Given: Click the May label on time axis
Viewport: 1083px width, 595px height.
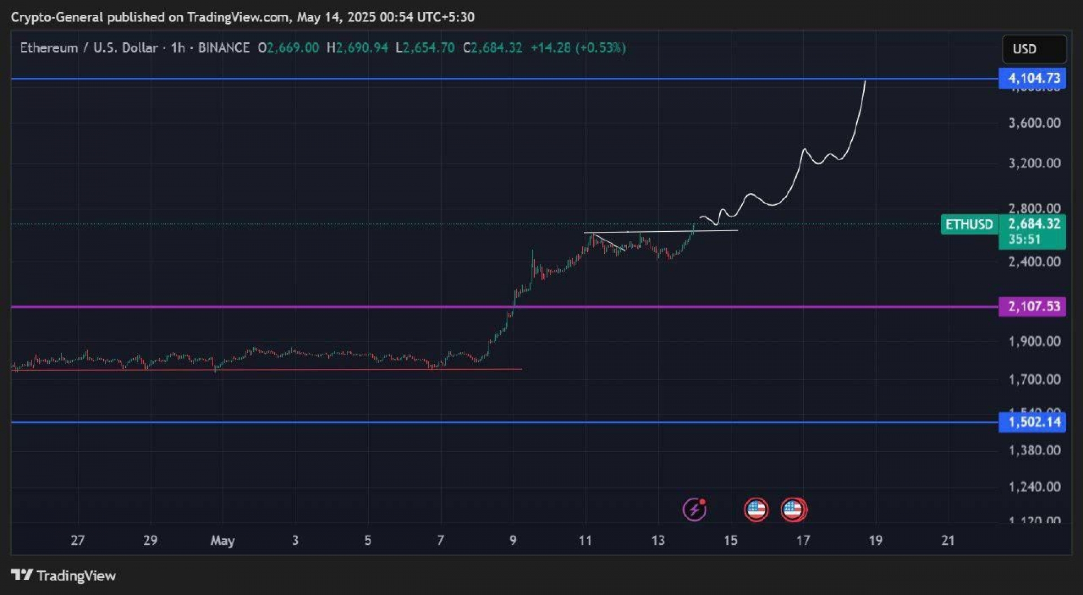Looking at the screenshot, I should (222, 540).
